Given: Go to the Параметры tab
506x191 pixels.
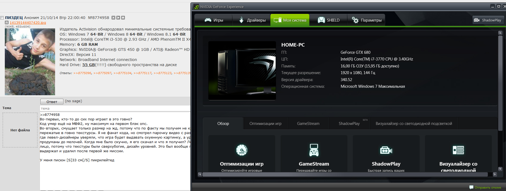Looking at the screenshot, I should pyautogui.click(x=366, y=20).
